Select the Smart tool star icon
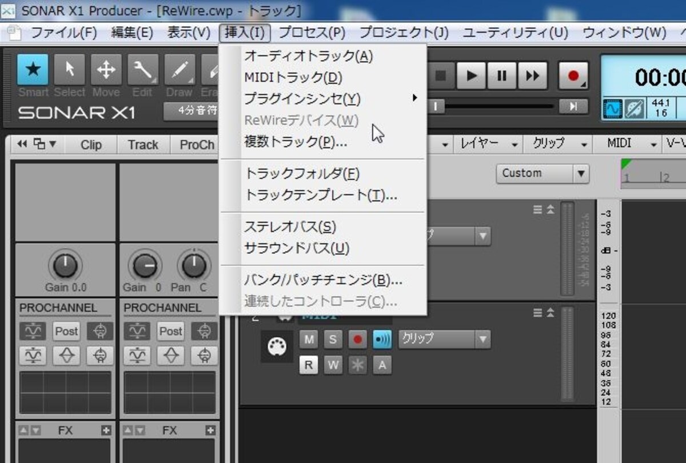The image size is (686, 463). tap(33, 70)
